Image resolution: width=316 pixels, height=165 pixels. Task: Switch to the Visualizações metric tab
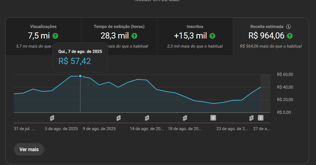click(x=43, y=37)
